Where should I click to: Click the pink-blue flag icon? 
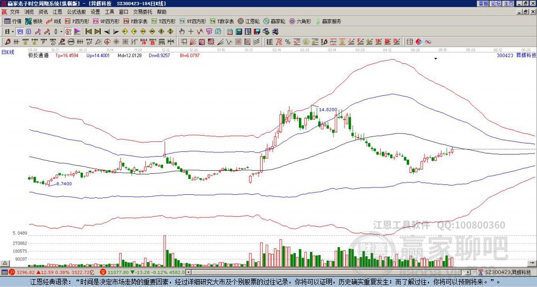click(78, 32)
